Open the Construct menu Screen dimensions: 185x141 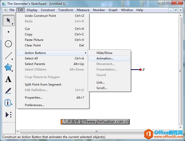[48, 10]
